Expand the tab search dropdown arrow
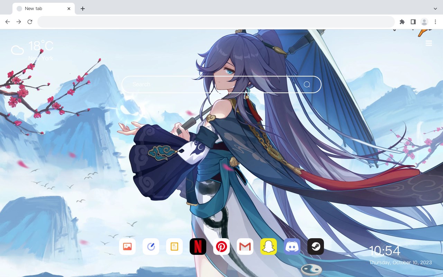 [x=435, y=9]
